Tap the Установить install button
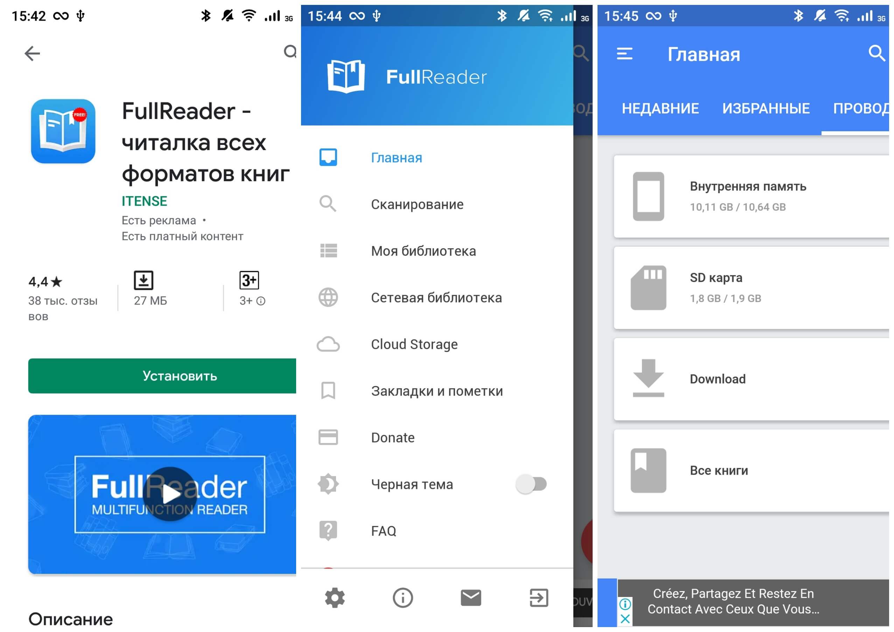 (x=162, y=376)
